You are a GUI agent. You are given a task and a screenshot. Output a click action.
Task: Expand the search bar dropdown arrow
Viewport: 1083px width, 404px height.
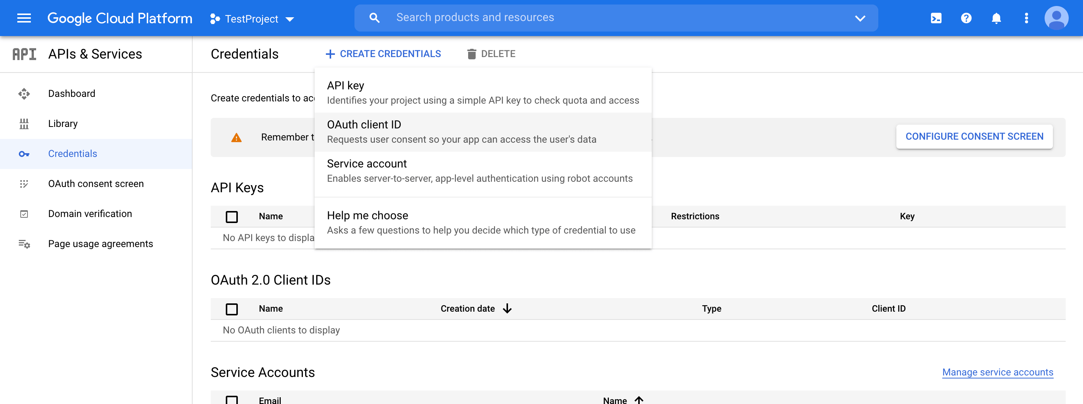[860, 18]
